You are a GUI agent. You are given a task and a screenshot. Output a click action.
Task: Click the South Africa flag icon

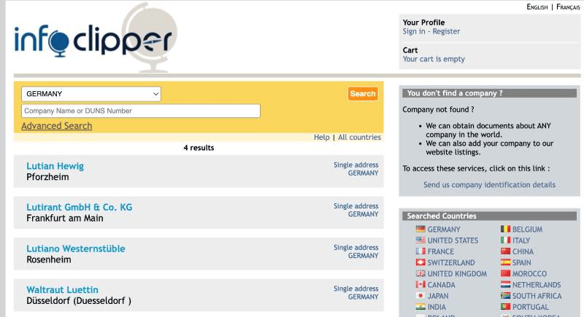[505, 296]
